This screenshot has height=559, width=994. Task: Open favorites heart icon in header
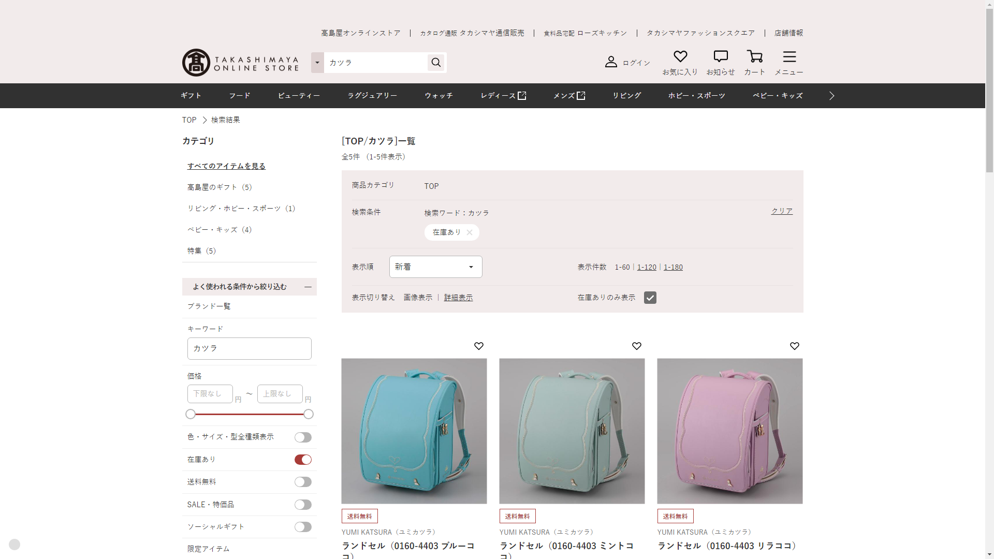click(680, 56)
